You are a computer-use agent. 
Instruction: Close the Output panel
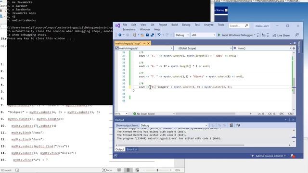click(293, 120)
